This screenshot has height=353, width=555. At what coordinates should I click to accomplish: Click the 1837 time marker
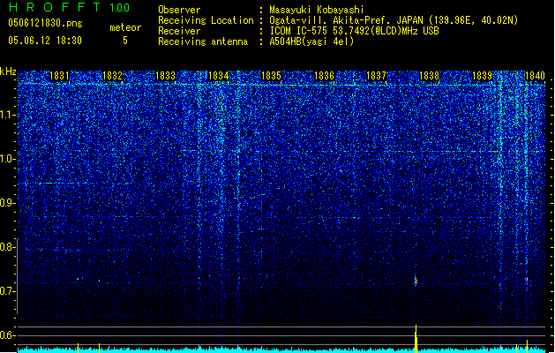pyautogui.click(x=376, y=76)
